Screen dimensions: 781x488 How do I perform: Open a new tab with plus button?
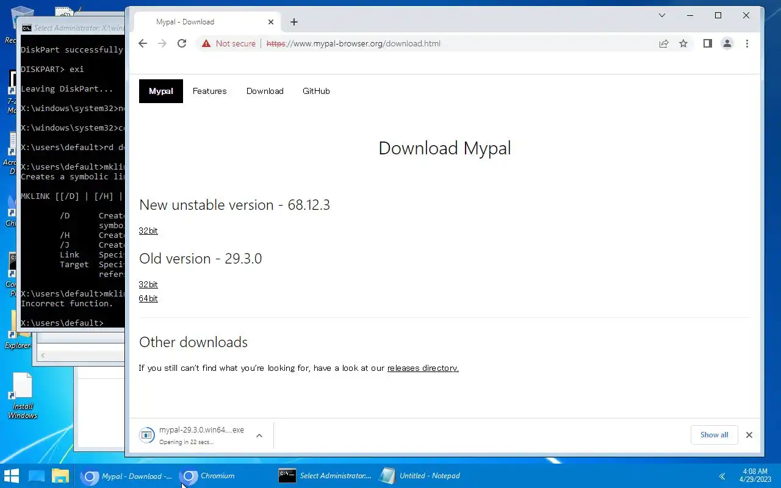pos(294,22)
